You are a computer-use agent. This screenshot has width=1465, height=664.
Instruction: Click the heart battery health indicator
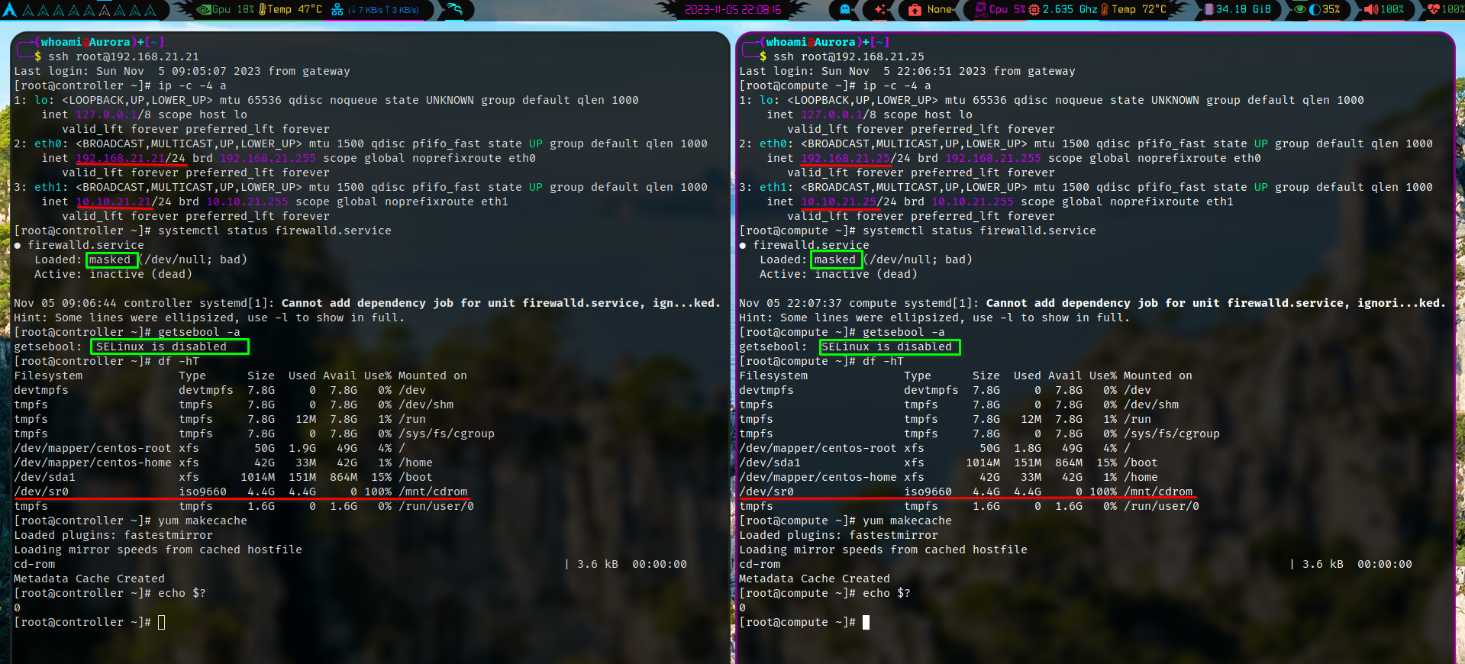click(1444, 10)
